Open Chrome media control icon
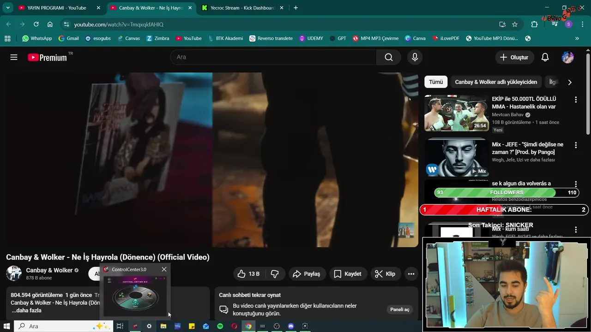Image resolution: width=591 pixels, height=332 pixels. (555, 24)
